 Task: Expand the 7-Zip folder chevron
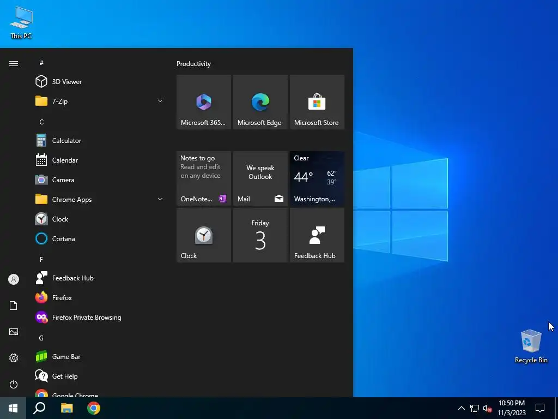[x=160, y=101]
